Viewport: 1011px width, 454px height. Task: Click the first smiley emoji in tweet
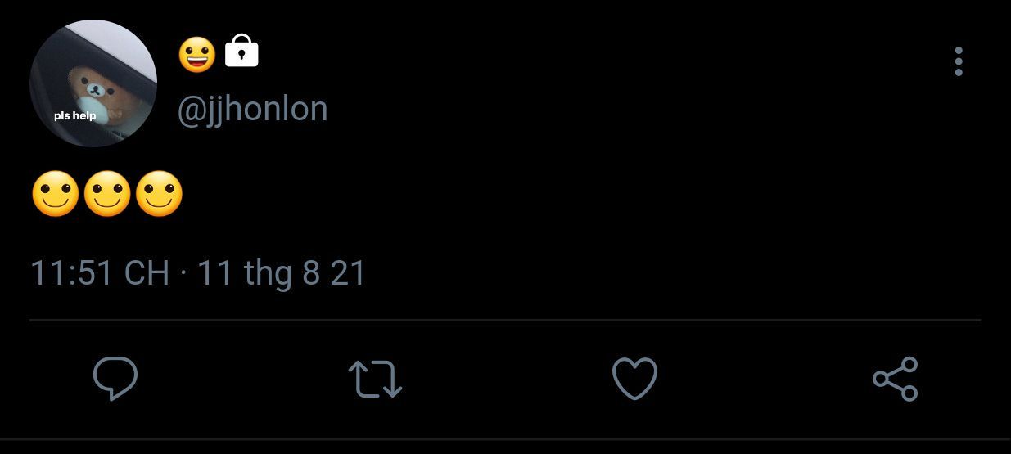[56, 194]
